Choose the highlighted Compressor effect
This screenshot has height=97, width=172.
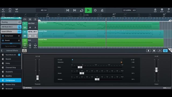point(11,80)
